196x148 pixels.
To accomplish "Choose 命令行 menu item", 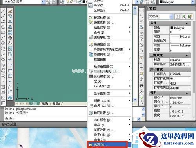I will 110,5.
